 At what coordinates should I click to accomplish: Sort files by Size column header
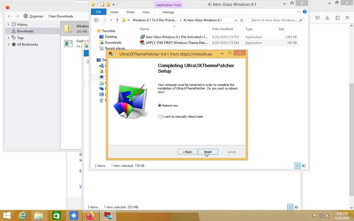pos(281,29)
